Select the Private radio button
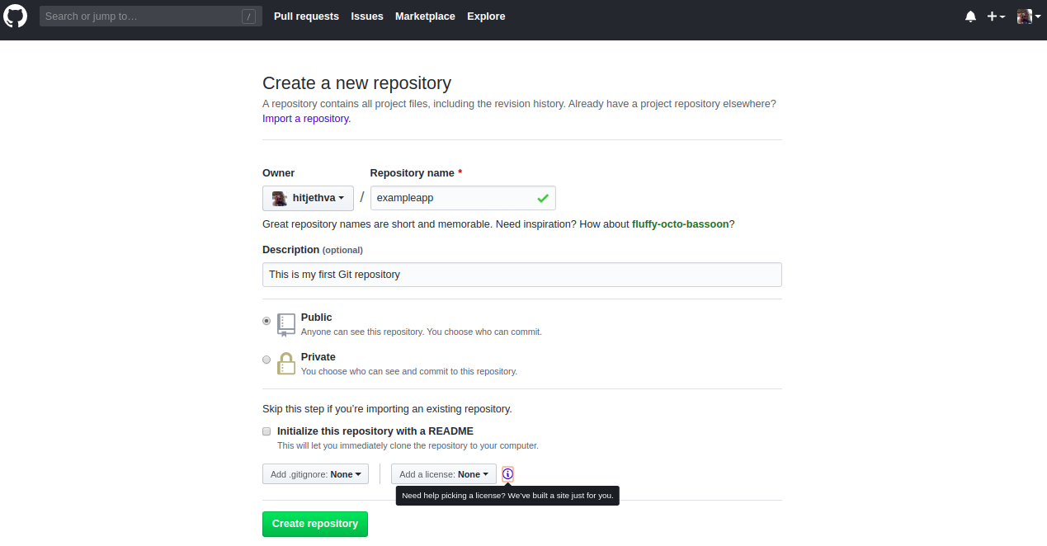This screenshot has height=546, width=1047. [x=266, y=360]
